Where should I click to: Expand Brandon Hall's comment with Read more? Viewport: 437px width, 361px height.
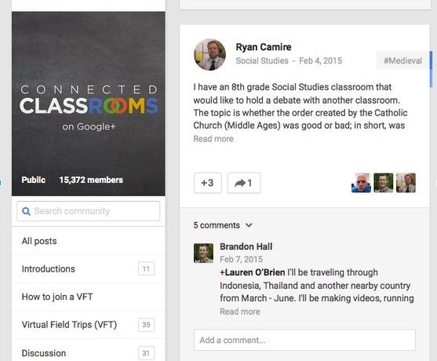pos(240,312)
